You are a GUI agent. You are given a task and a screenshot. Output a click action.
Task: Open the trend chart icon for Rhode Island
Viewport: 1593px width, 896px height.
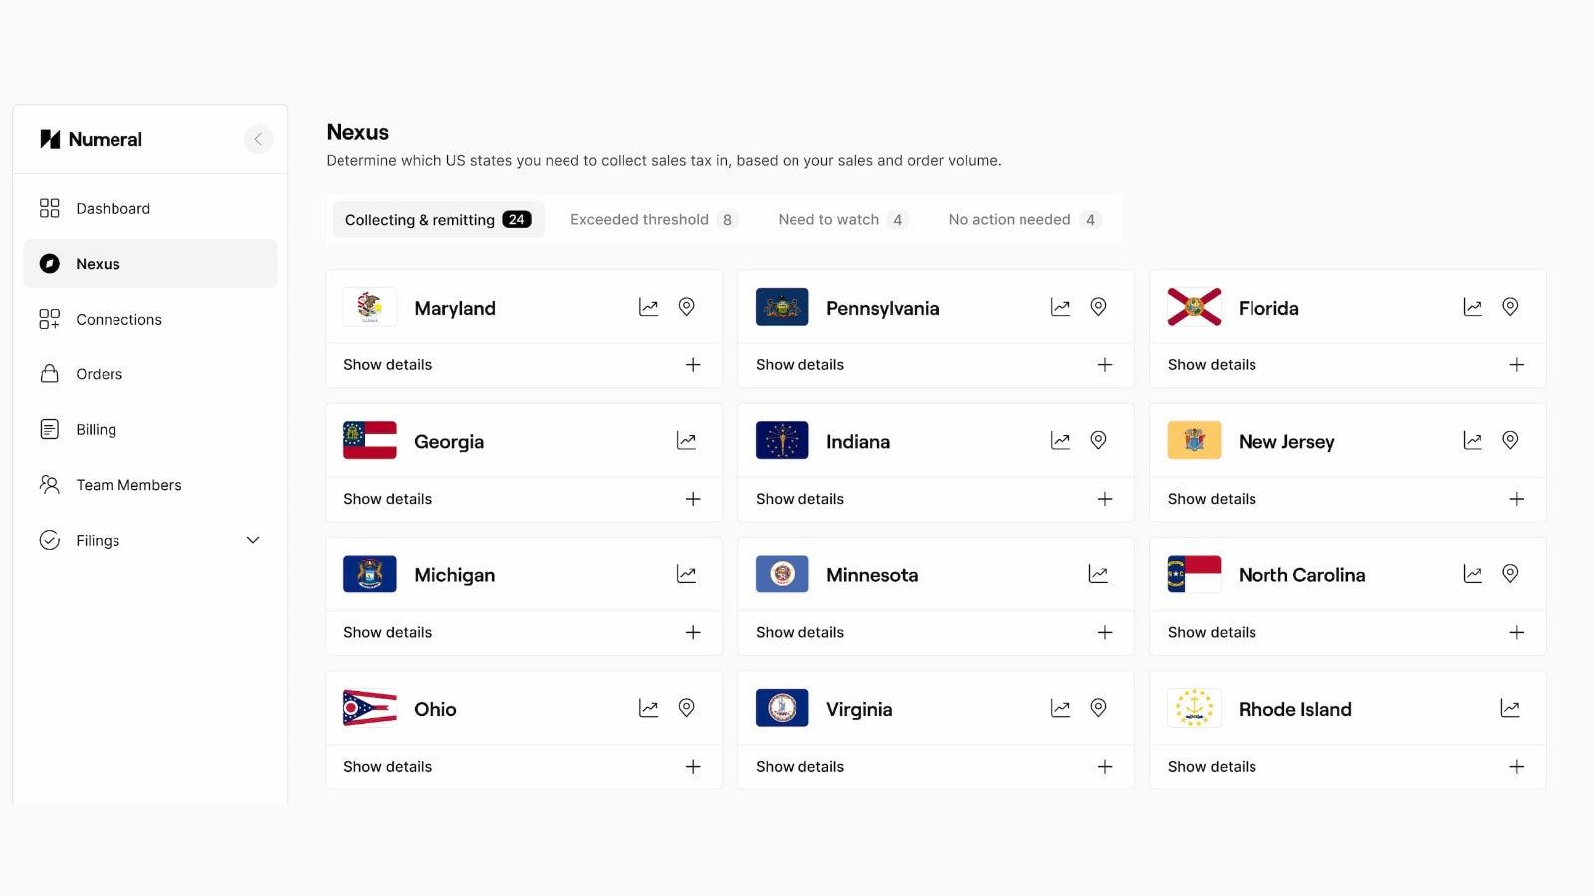(1510, 708)
